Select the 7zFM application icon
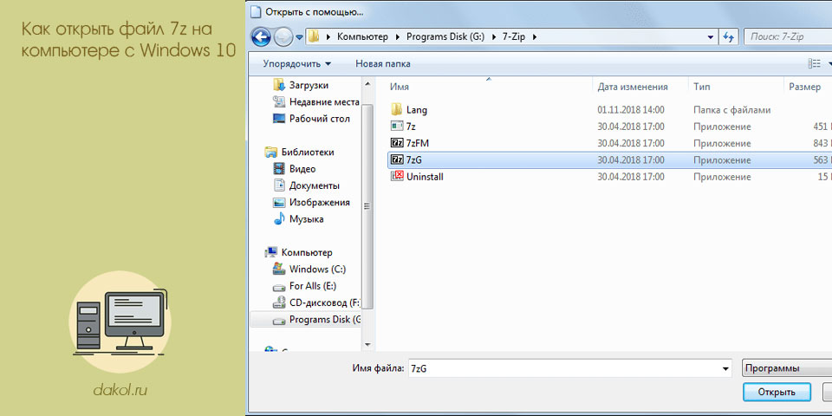The image size is (832, 416). point(397,143)
